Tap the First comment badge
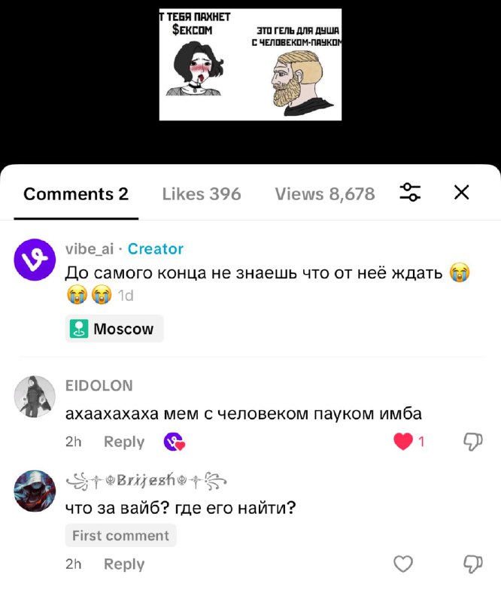This screenshot has width=501, height=602. pos(120,535)
